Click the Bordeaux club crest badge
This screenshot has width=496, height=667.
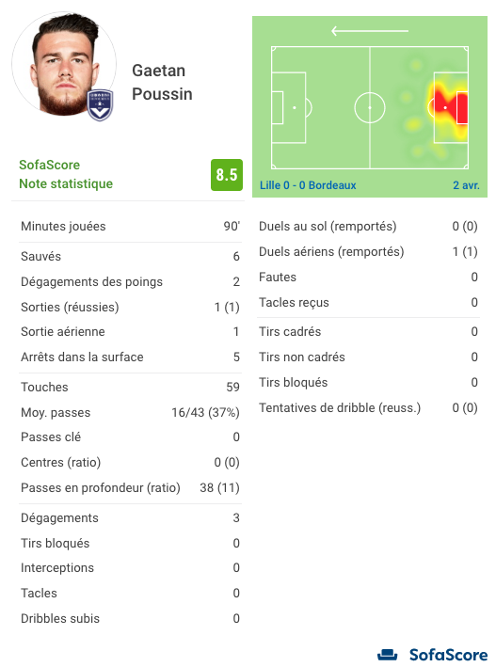click(100, 105)
